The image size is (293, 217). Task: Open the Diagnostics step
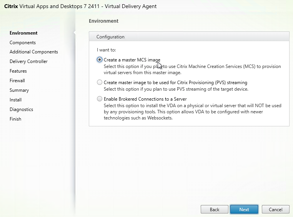[x=21, y=109]
